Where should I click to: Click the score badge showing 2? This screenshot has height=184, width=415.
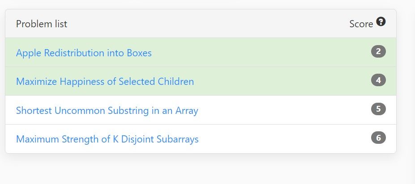(378, 51)
